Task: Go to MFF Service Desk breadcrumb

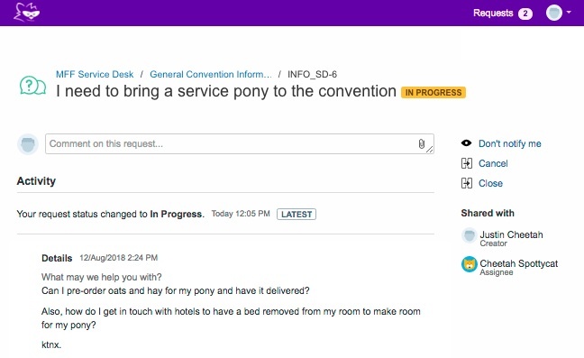Action: [x=95, y=74]
